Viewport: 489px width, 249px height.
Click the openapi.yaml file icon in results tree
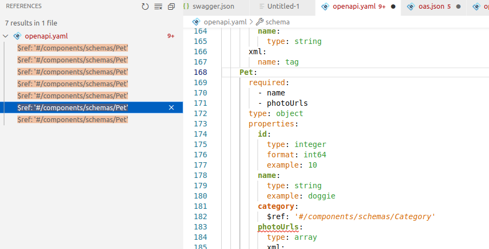[x=17, y=36]
